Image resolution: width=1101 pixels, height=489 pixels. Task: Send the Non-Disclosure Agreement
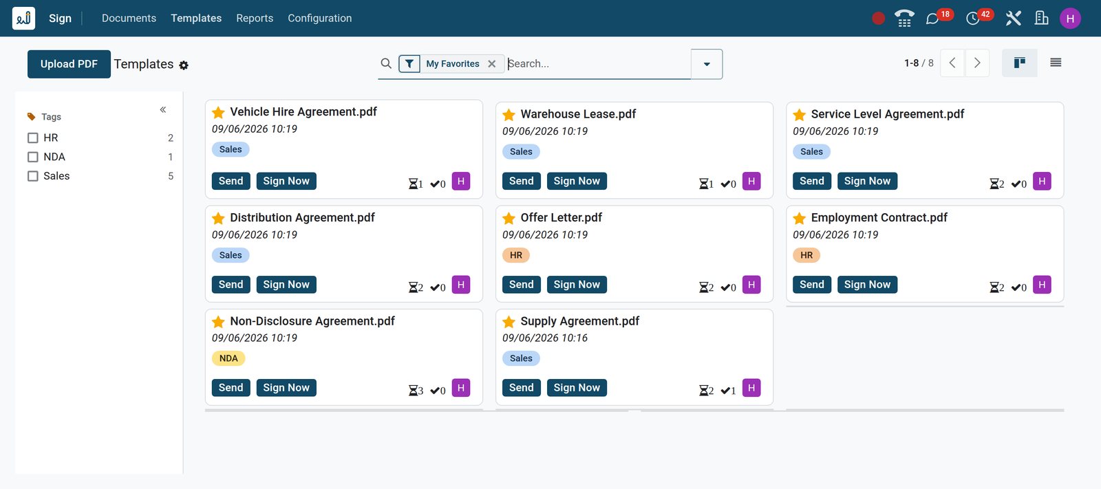tap(231, 388)
